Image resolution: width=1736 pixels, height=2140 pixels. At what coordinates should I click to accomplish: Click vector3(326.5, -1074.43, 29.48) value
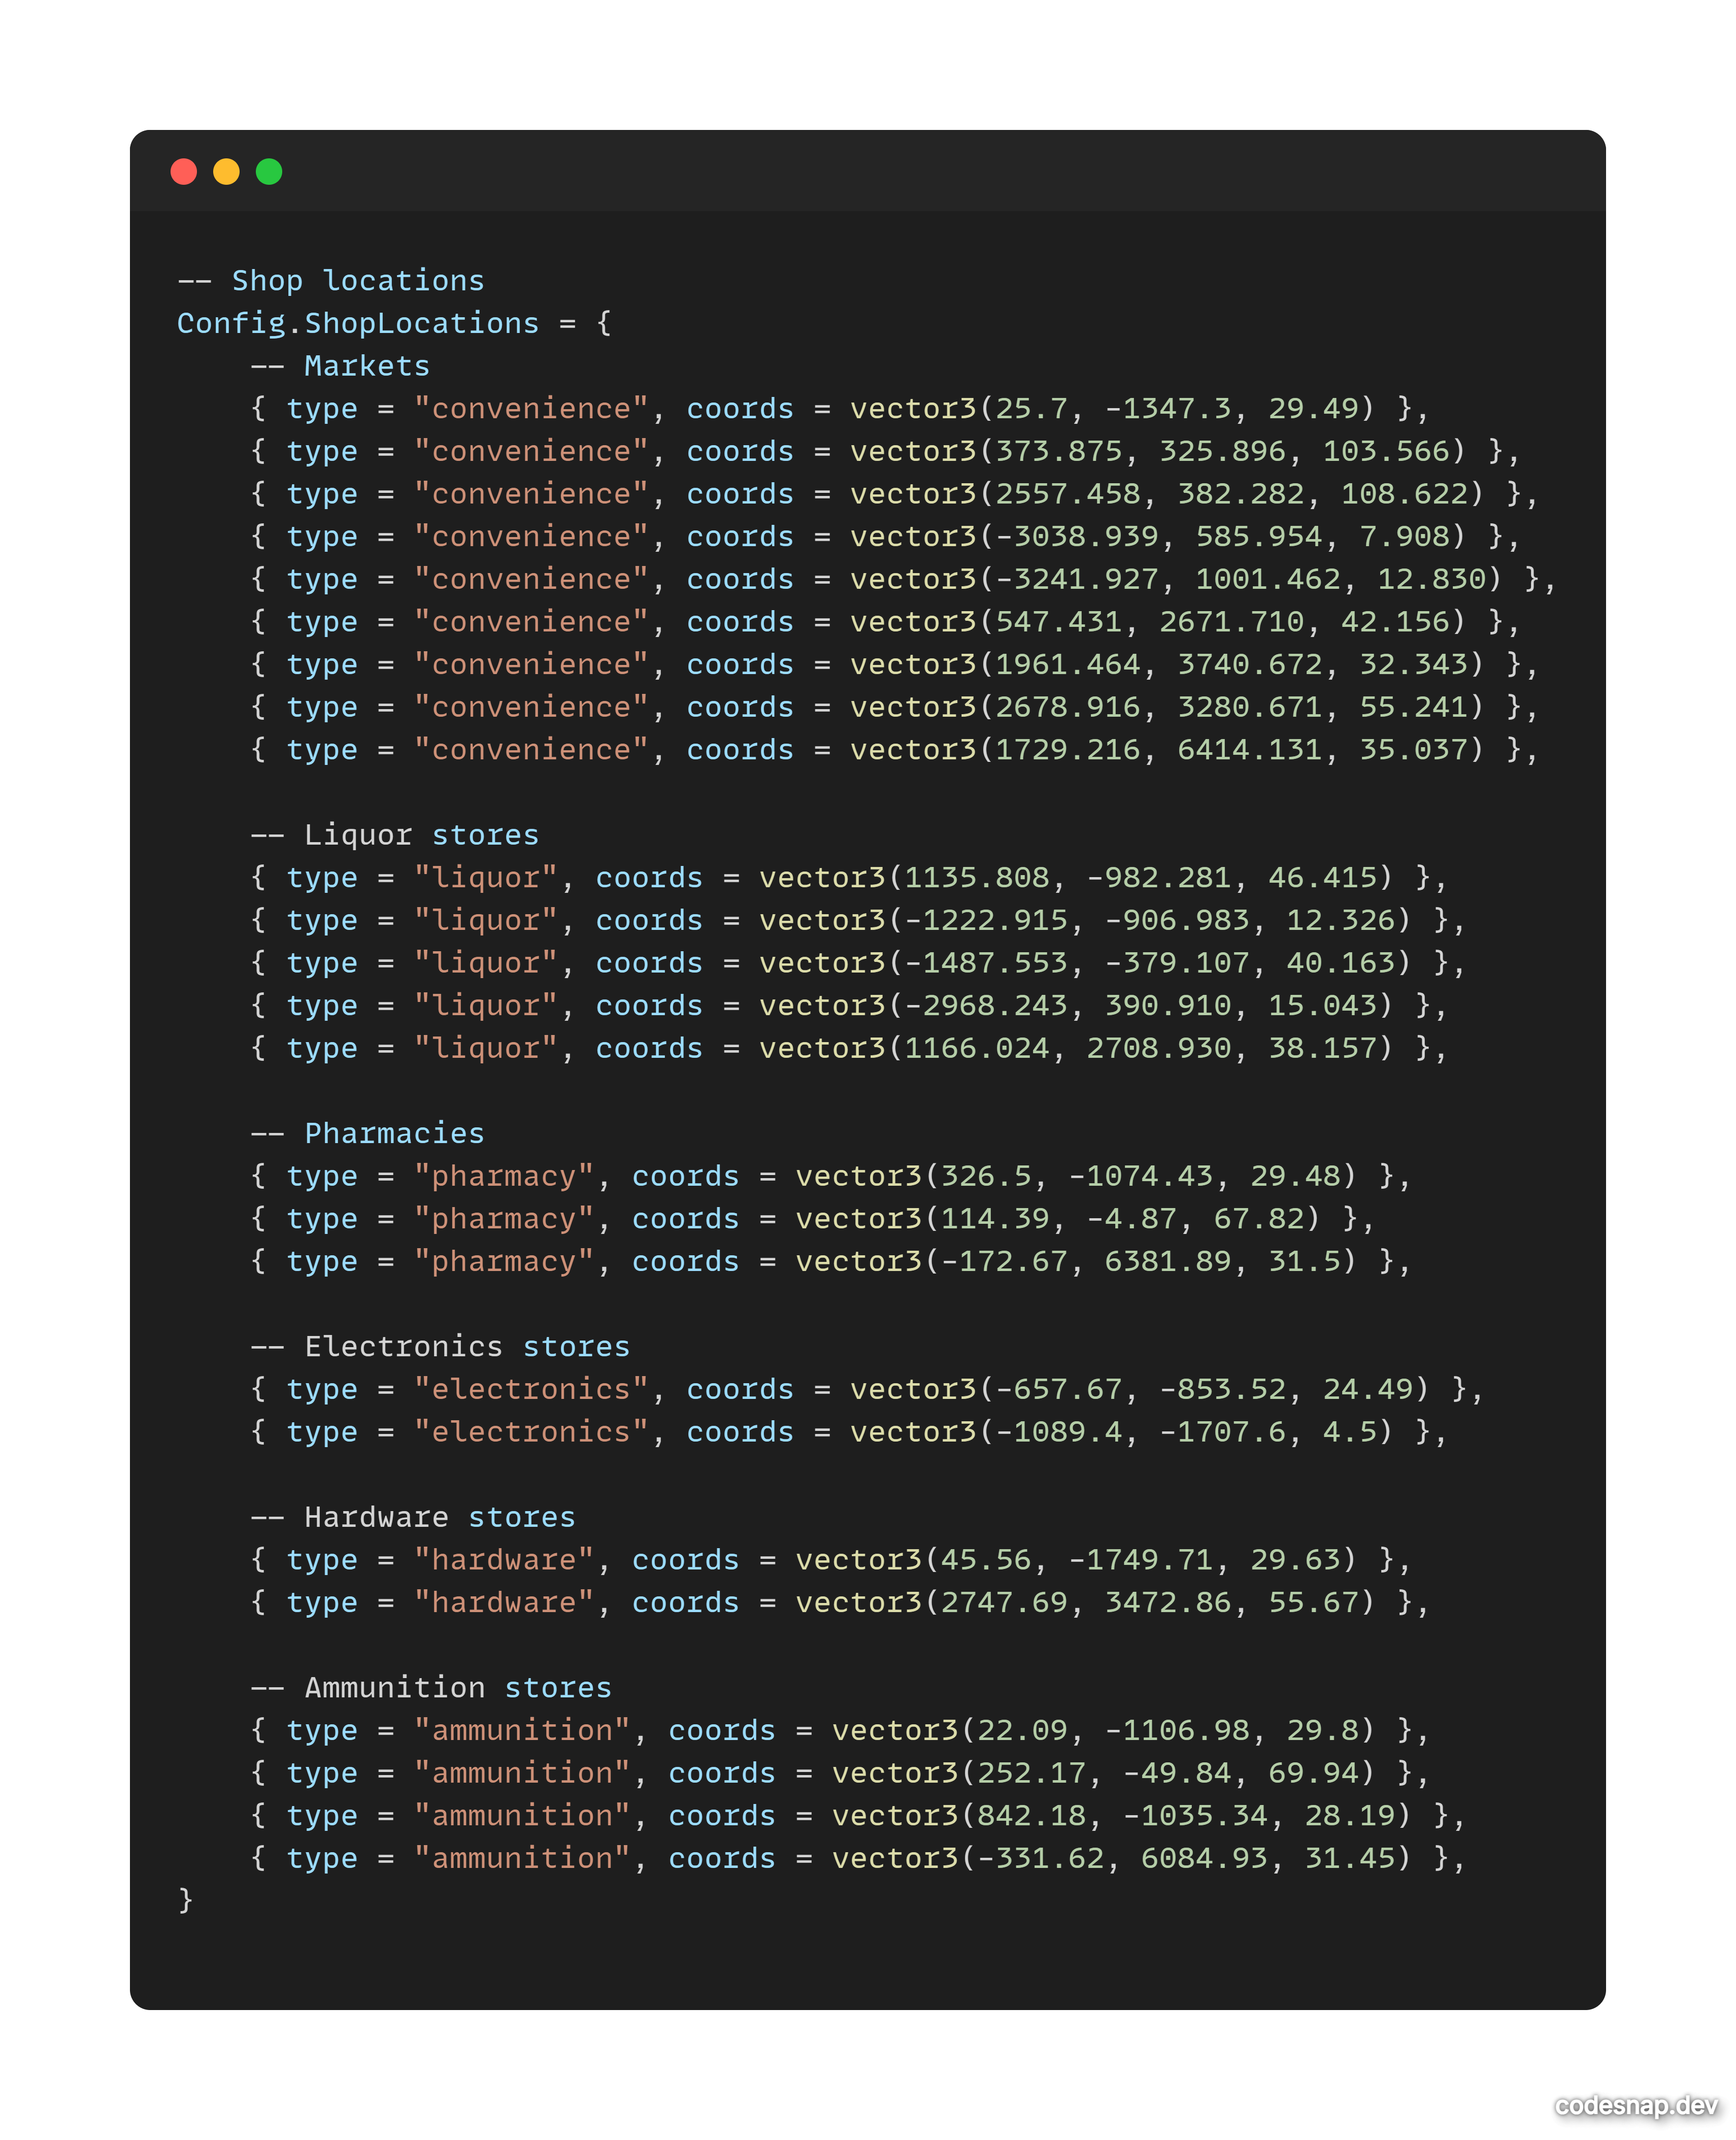[1076, 1177]
